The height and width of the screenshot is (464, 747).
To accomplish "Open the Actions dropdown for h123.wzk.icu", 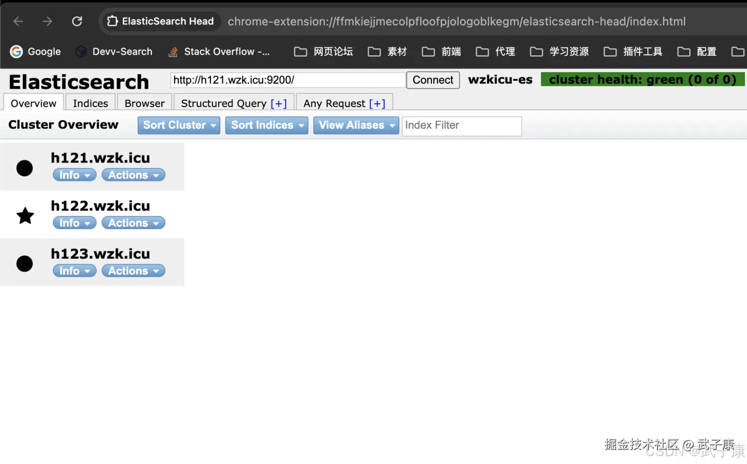I will 133,271.
